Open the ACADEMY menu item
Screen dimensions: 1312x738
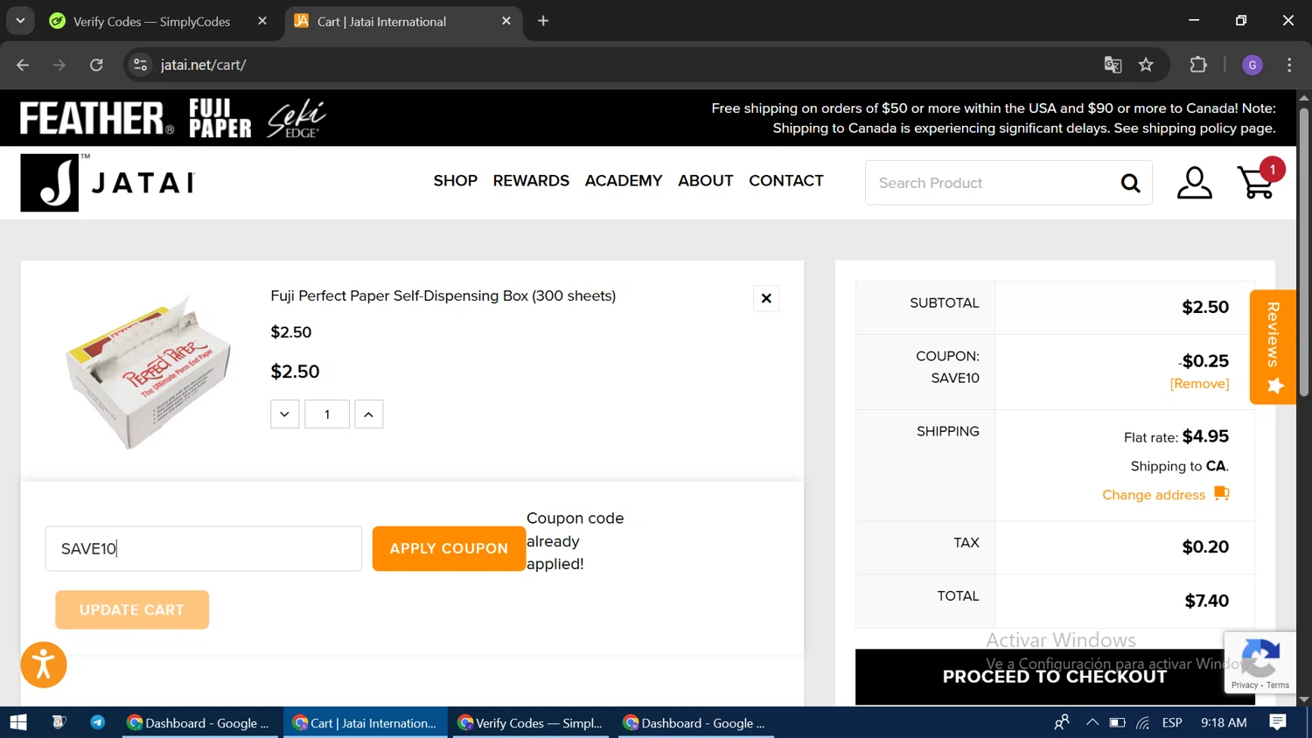pos(624,181)
